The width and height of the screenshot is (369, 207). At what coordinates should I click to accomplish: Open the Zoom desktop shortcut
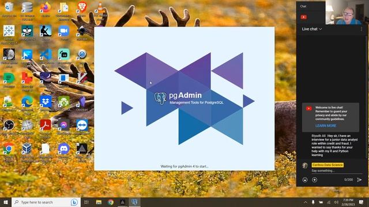(64, 31)
